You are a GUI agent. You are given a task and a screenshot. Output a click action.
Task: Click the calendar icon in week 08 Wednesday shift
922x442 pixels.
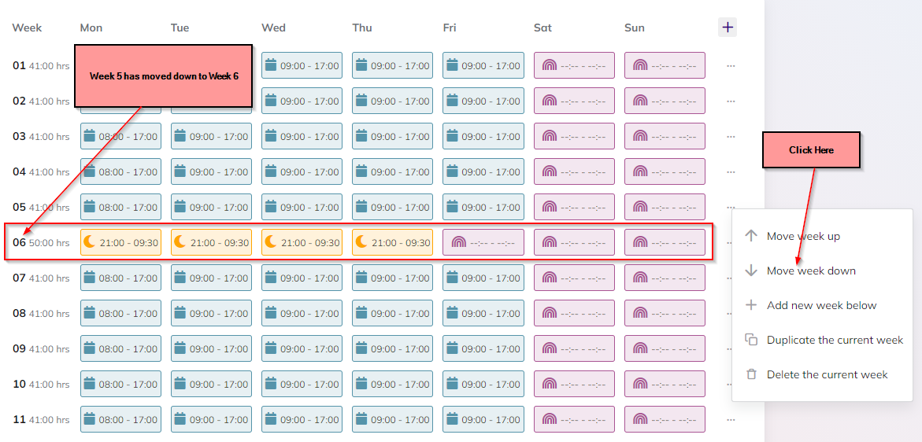tap(271, 313)
